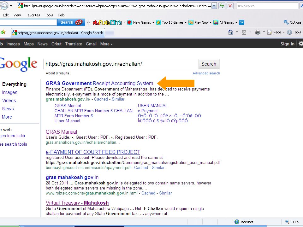Image resolution: width=303 pixels, height=227 pixels.
Task: Expand the All Games dropdown arrow
Action: pos(236,23)
